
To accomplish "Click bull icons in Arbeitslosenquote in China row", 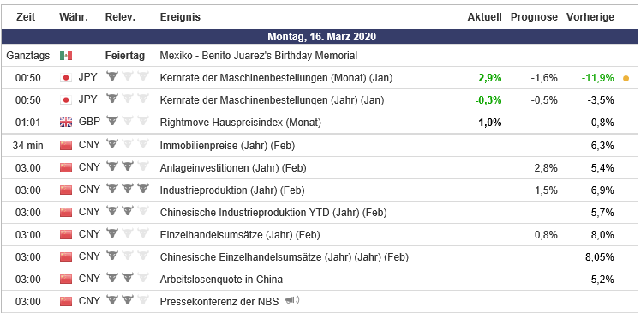I will pos(128,278).
